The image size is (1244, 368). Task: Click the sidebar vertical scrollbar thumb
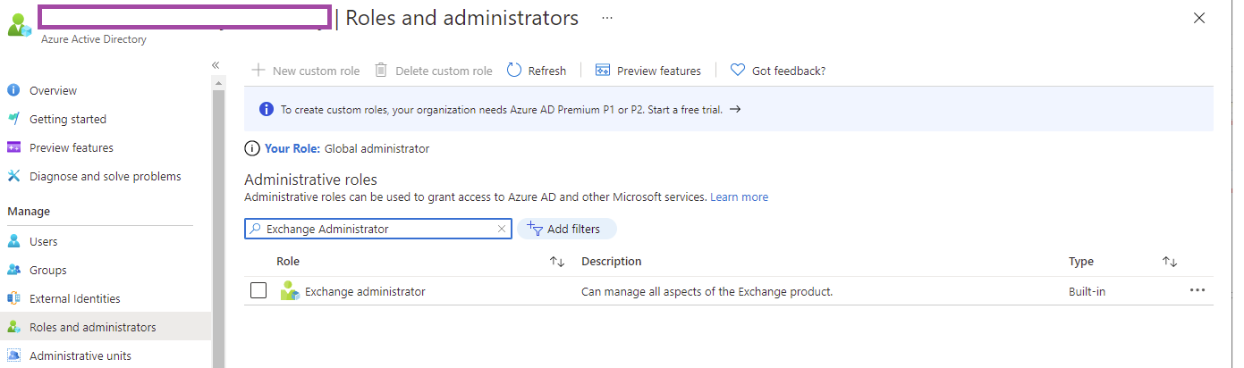coord(218,229)
